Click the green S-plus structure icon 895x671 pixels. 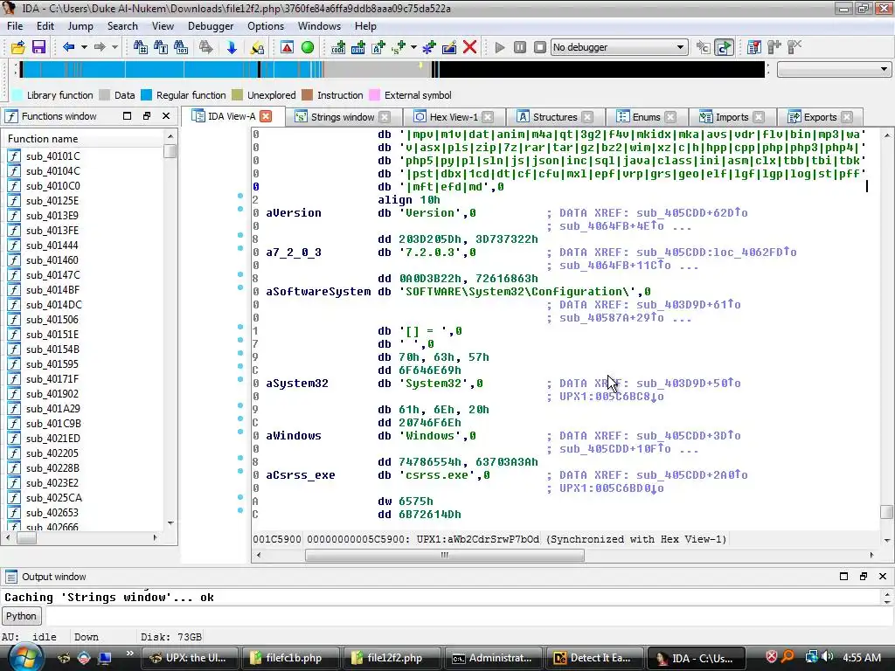tap(399, 47)
